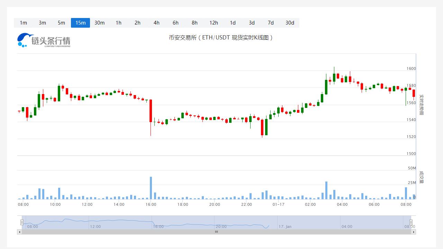Viewport: 443px width, 249px height.
Task: Click the navigator right range handle
Action: pyautogui.click(x=411, y=222)
